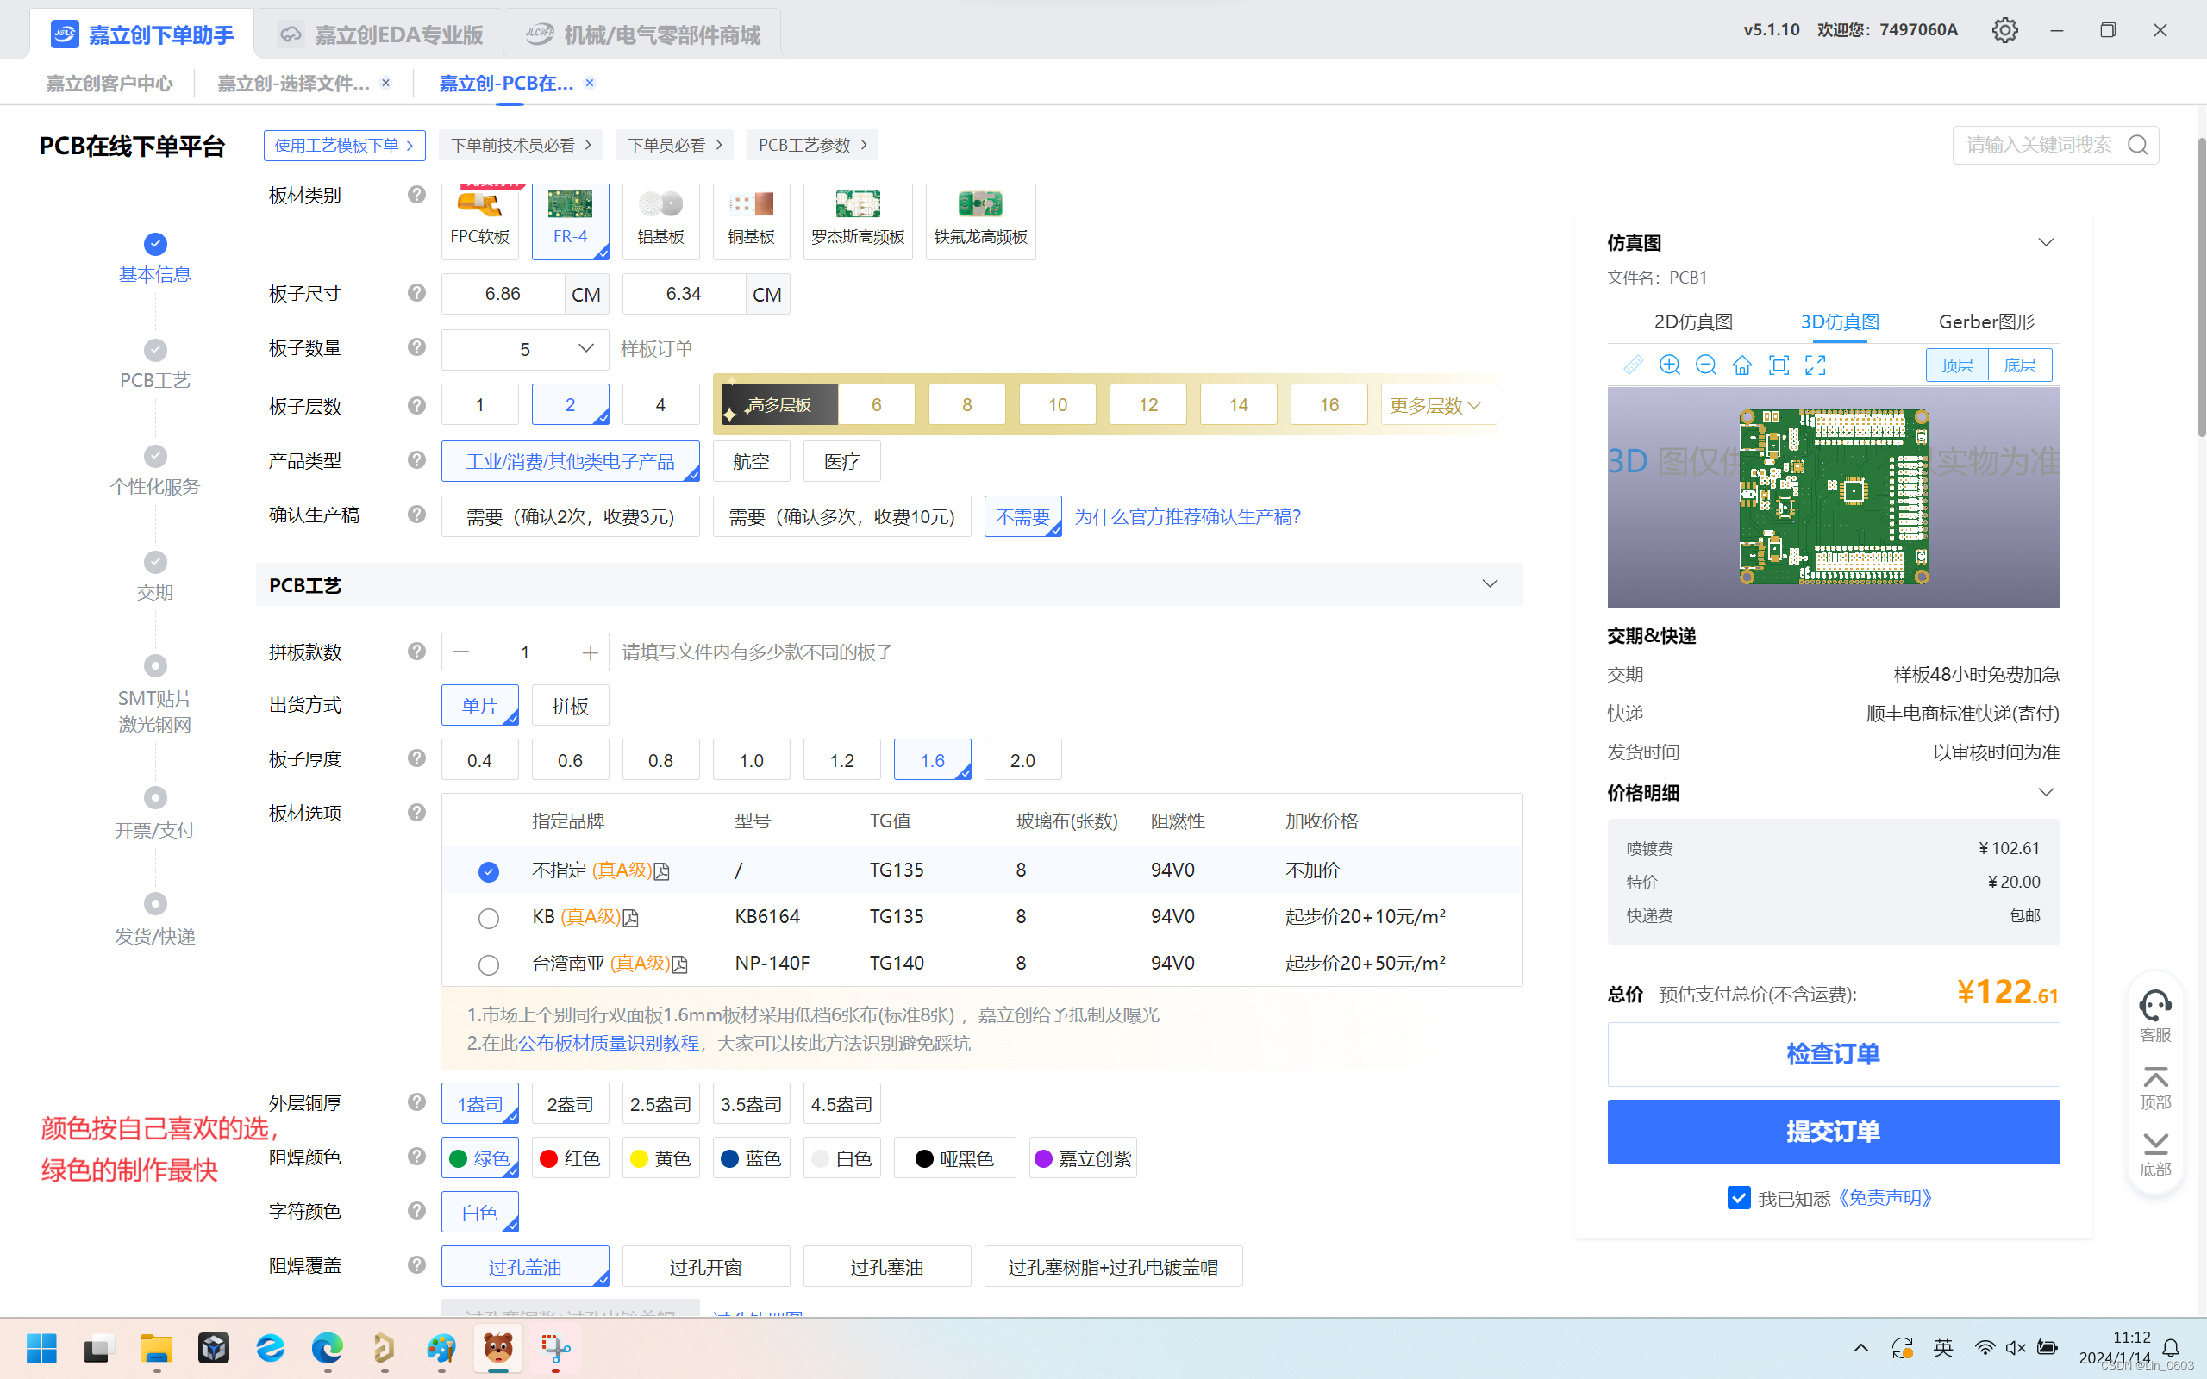The width and height of the screenshot is (2207, 1379).
Task: Click the 客服 customer service headset icon
Action: (x=2154, y=1007)
